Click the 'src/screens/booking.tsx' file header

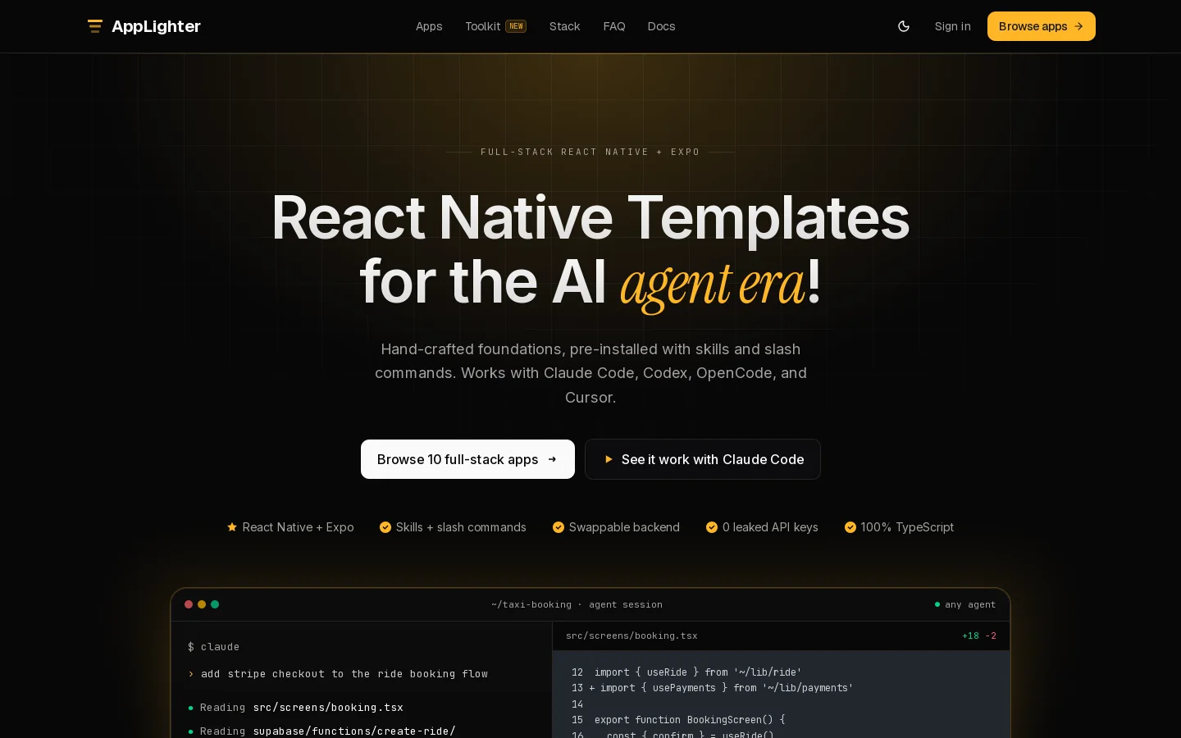point(632,635)
